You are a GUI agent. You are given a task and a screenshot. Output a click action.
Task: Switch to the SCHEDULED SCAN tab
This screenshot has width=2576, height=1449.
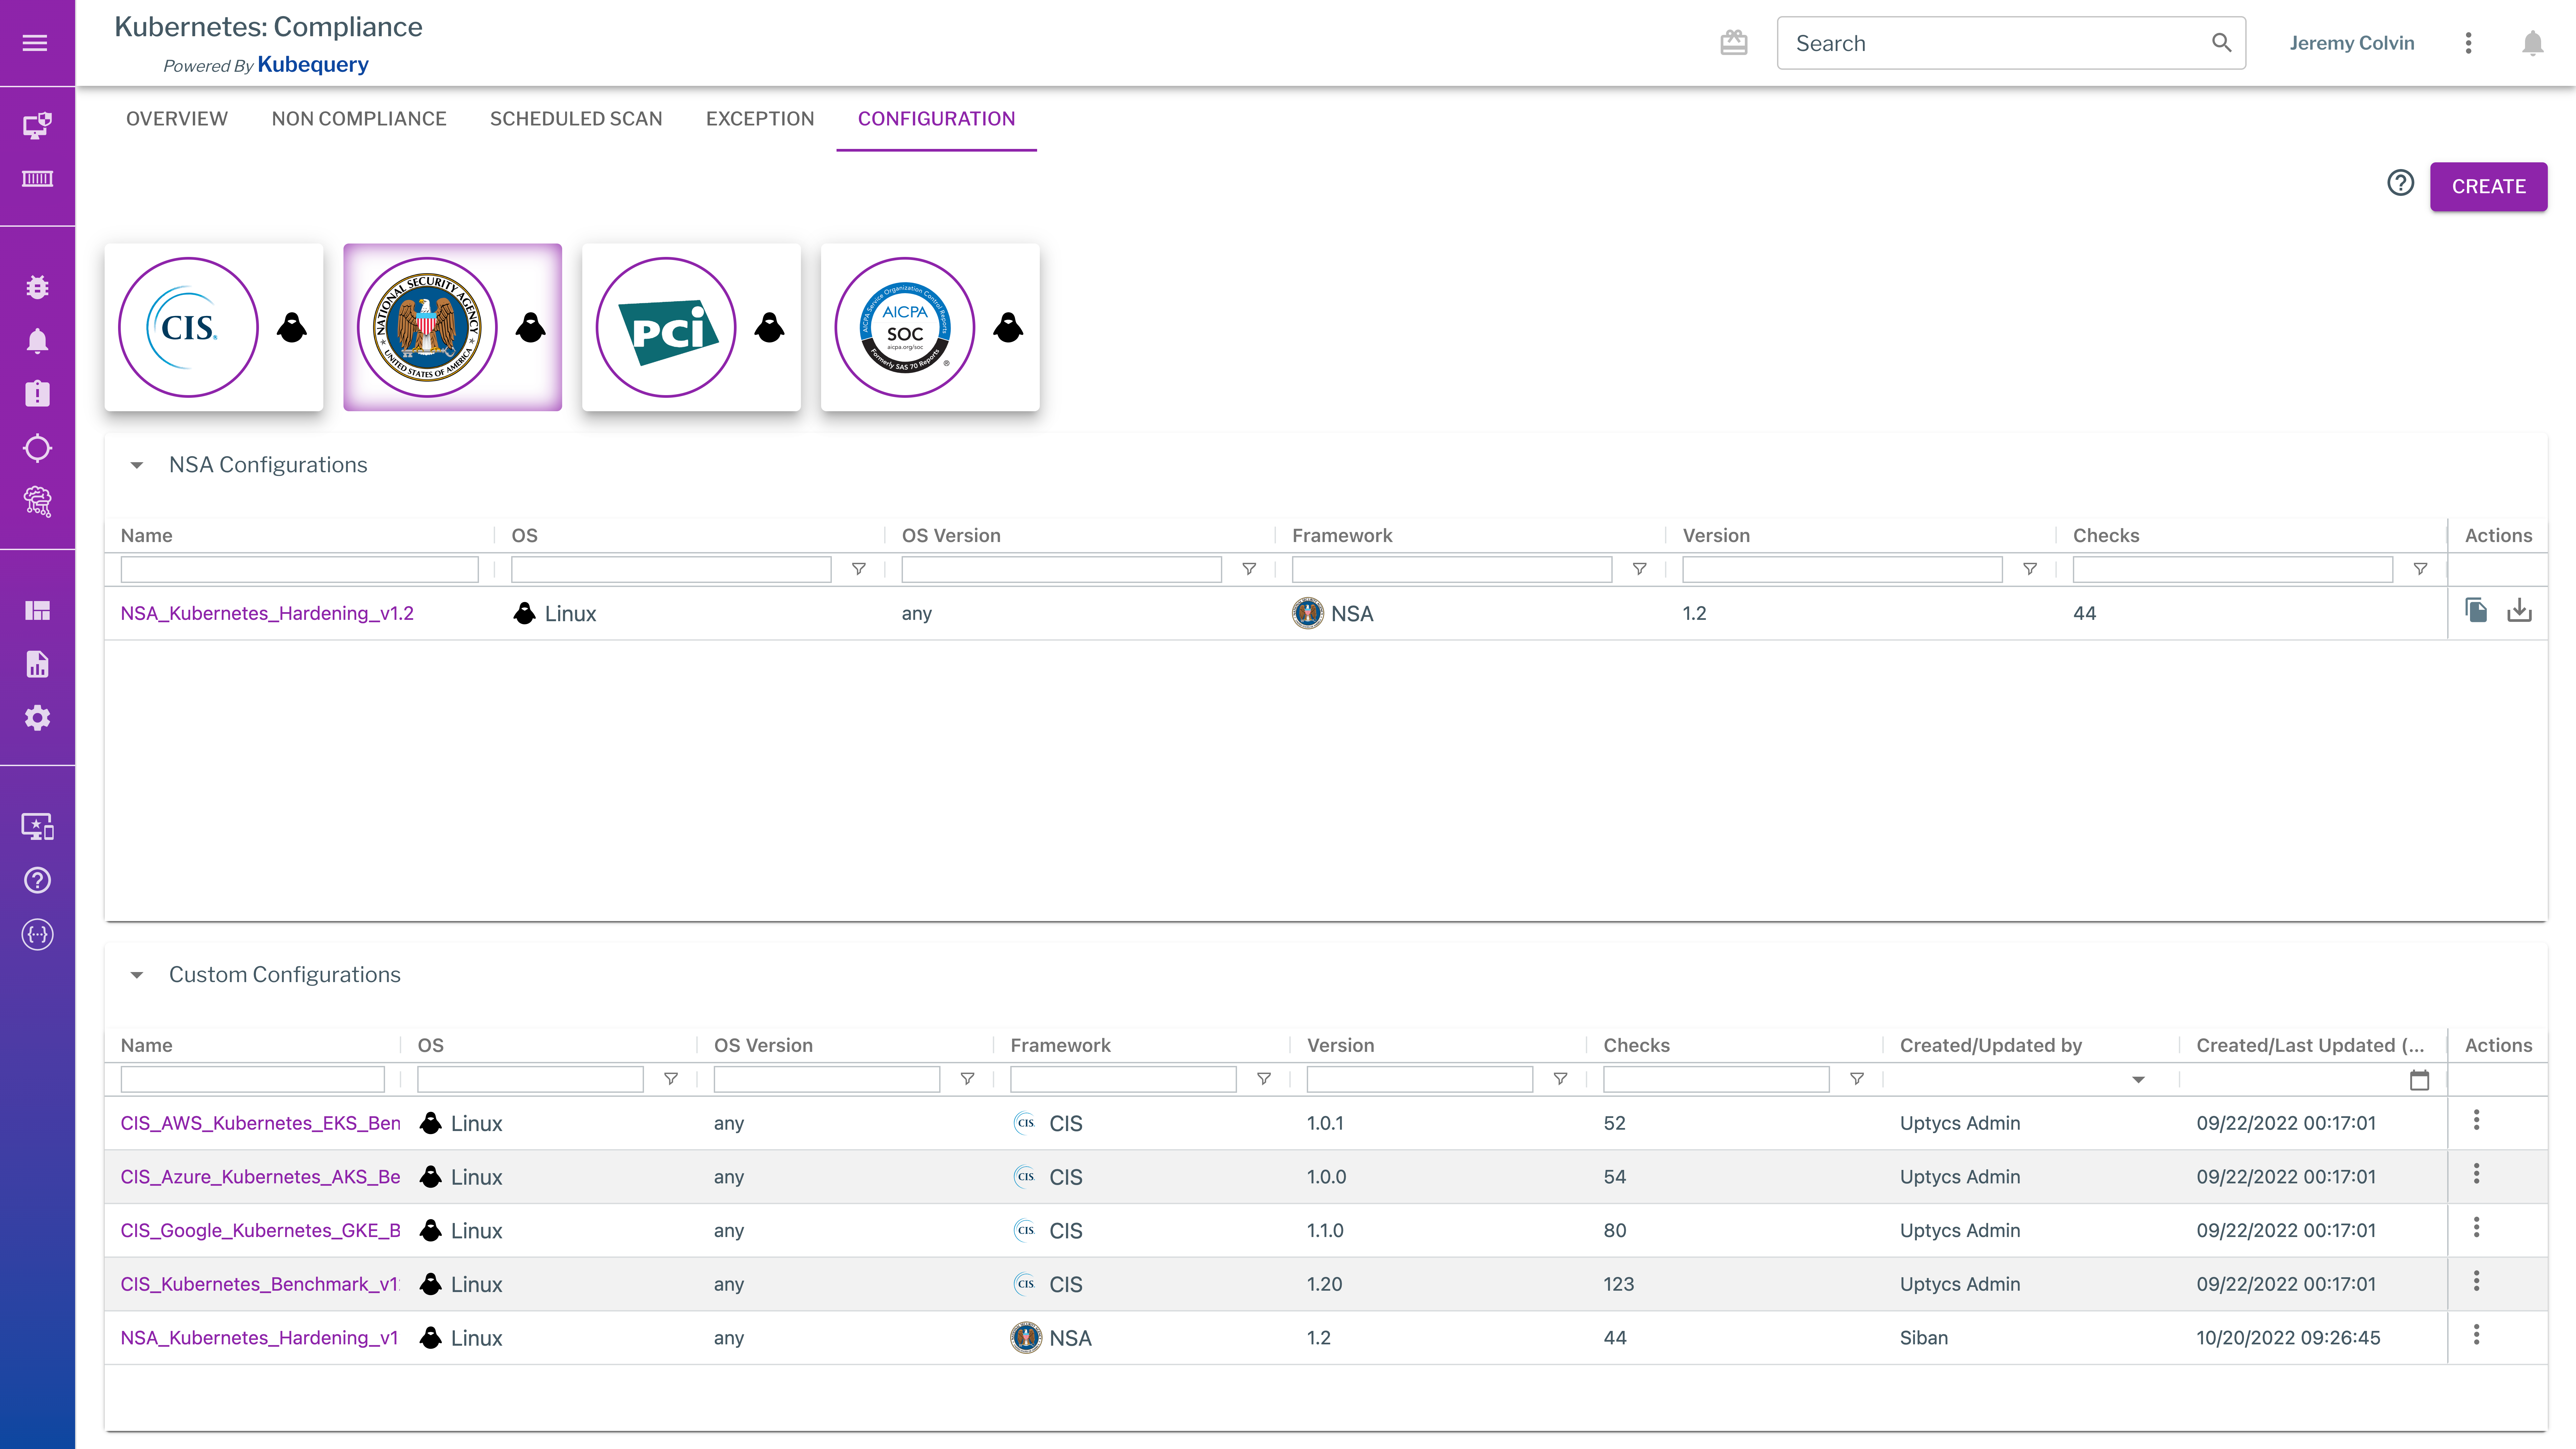(576, 119)
